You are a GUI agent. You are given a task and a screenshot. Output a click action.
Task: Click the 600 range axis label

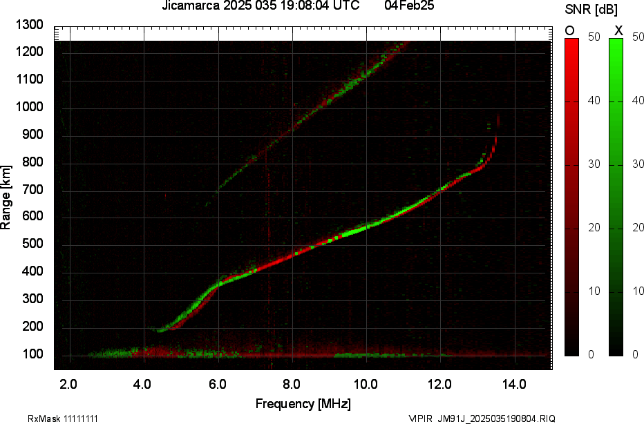[32, 216]
